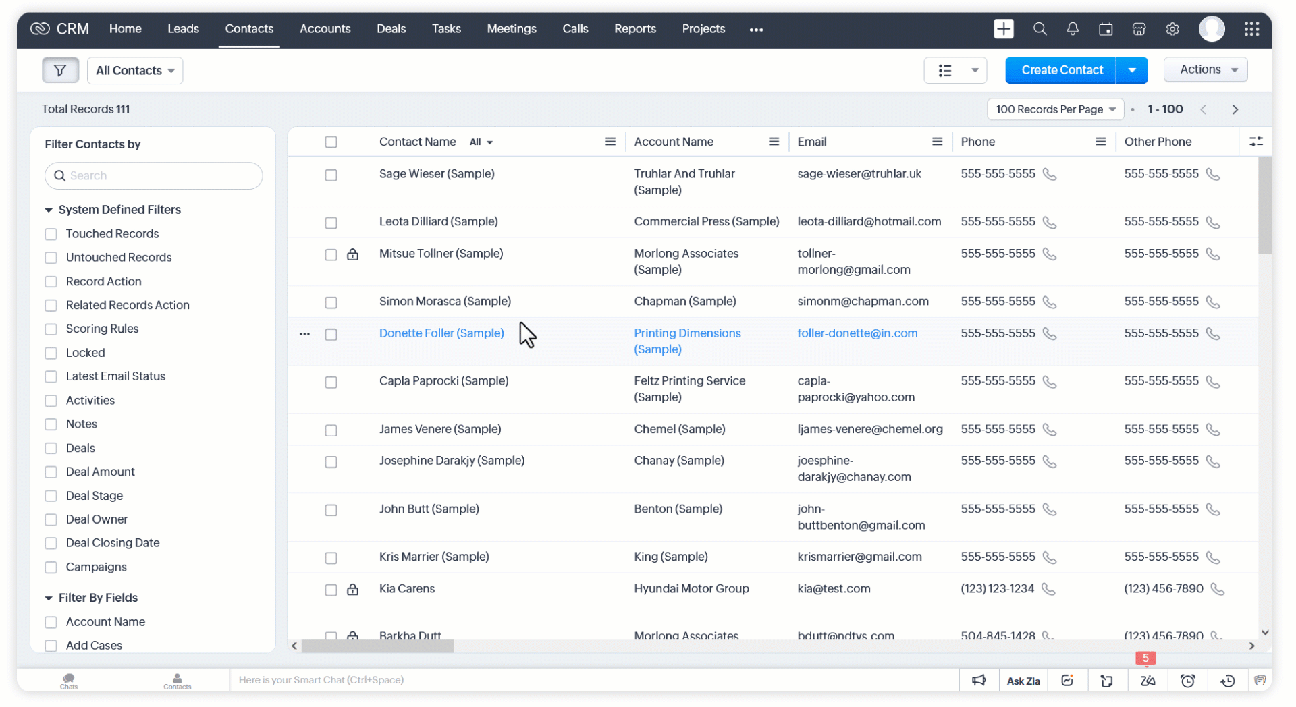This screenshot has width=1296, height=707.
Task: Click the quick-create plus icon
Action: (x=1004, y=29)
